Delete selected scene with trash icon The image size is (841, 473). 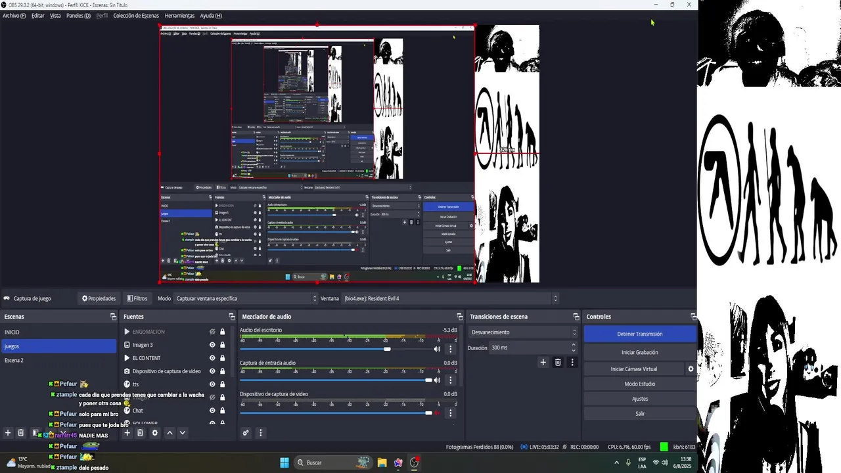[21, 433]
